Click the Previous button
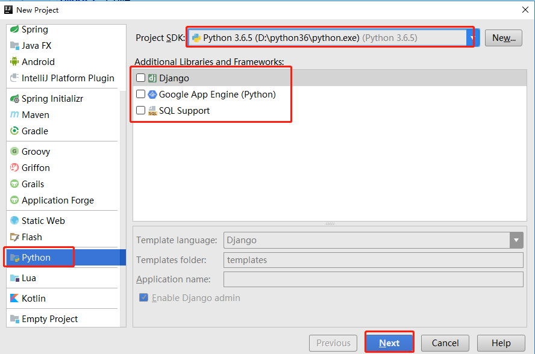Viewport: 535px width, 354px height. [333, 343]
